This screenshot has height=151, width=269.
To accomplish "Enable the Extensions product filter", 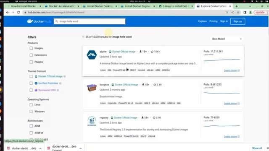I will coord(31,55).
